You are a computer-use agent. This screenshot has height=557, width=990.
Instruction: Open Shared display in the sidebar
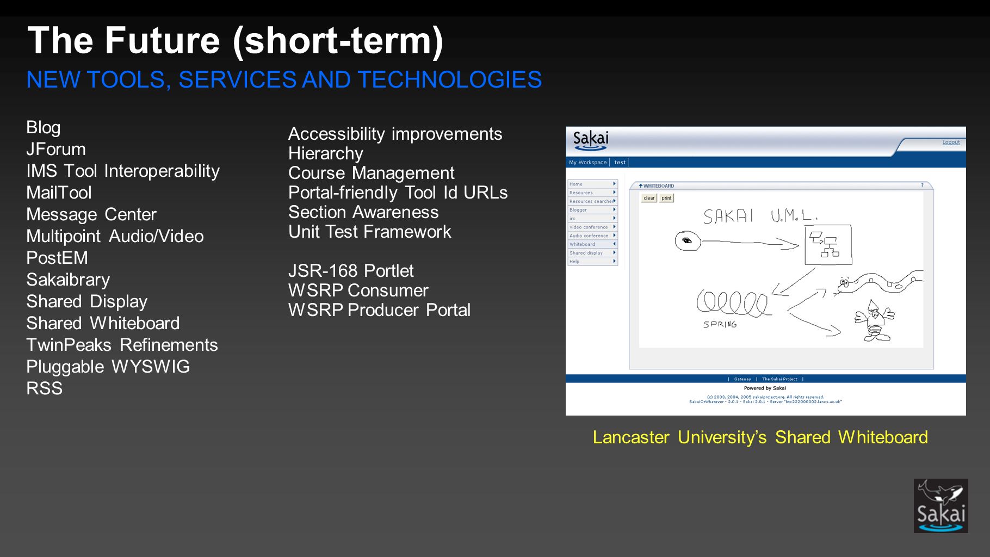(592, 253)
